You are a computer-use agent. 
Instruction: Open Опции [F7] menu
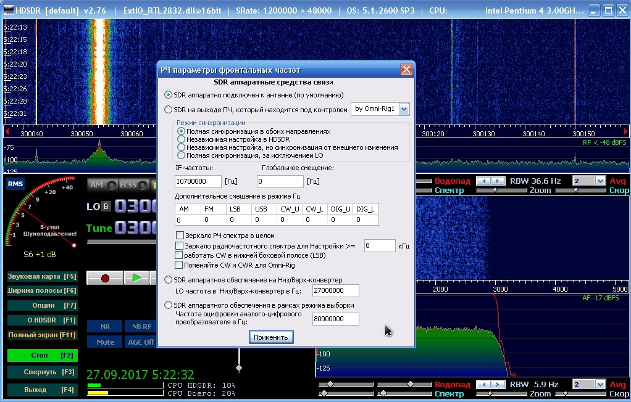coord(42,306)
